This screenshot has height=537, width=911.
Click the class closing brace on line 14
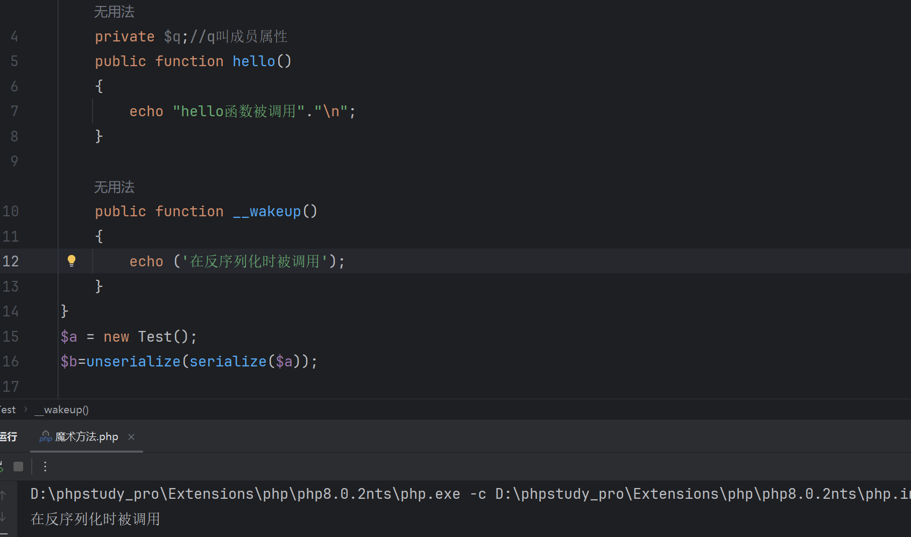coord(65,312)
